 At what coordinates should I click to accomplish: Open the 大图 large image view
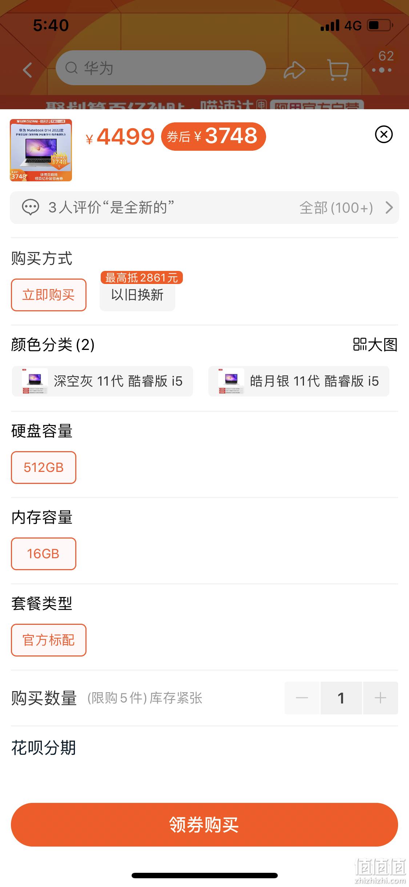point(375,344)
